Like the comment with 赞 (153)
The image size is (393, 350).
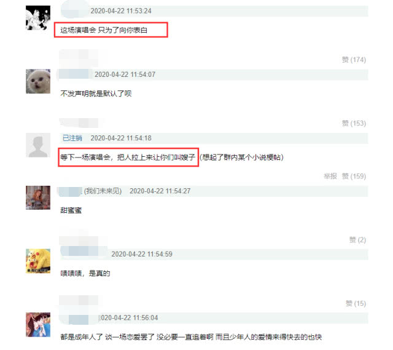click(354, 123)
